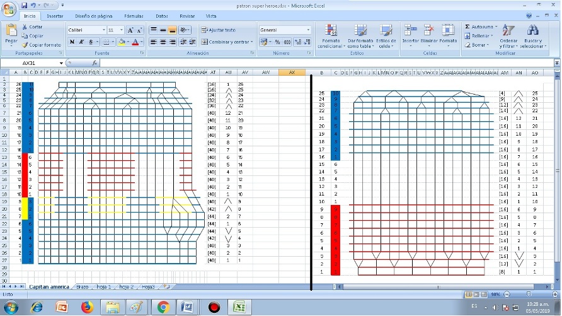The image size is (562, 316).
Task: Undo the last action
Action: pos(33,6)
